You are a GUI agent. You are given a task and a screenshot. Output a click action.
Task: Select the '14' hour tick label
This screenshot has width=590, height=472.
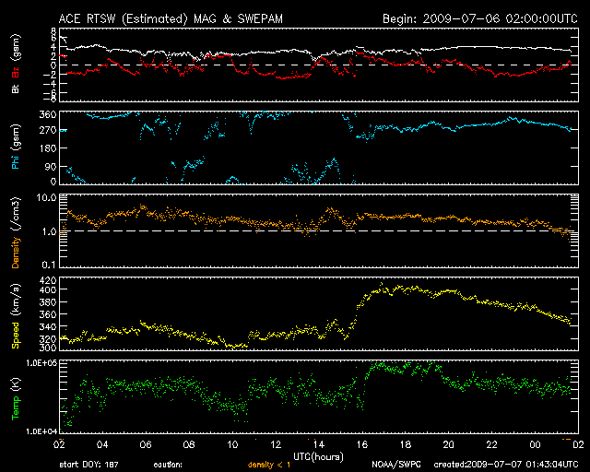[319, 445]
